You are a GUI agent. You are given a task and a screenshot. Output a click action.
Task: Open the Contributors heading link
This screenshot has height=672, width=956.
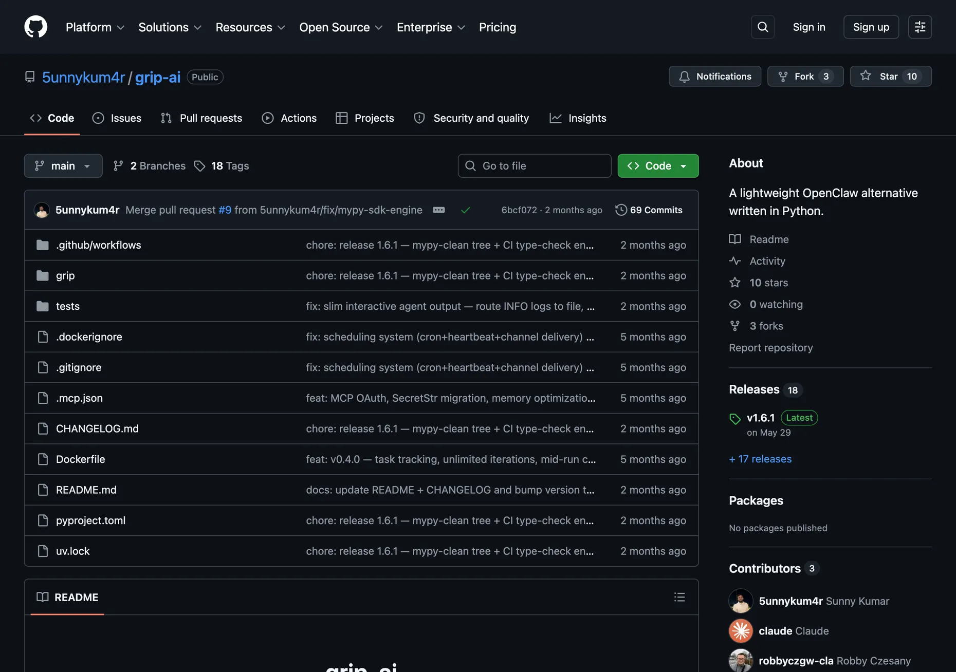coord(773,568)
